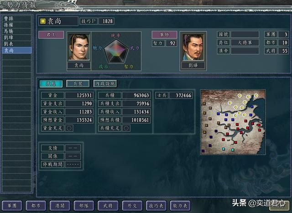
Task: Click the strategist portrait of 劉曄
Action: pyautogui.click(x=193, y=47)
